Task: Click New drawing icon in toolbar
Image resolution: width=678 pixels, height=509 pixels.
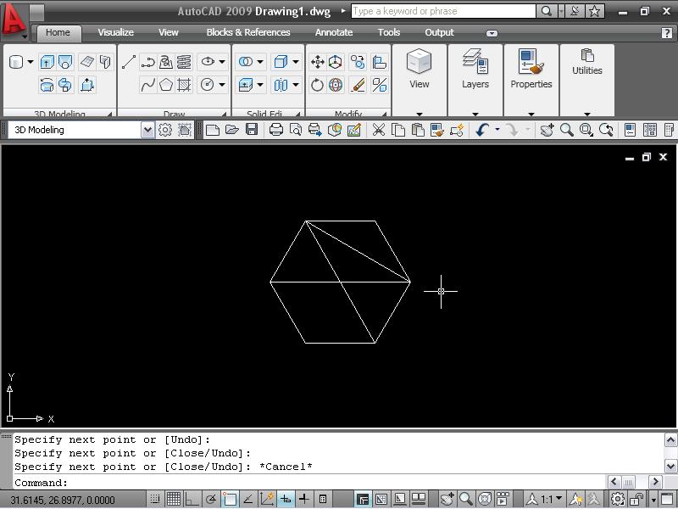Action: coord(213,130)
